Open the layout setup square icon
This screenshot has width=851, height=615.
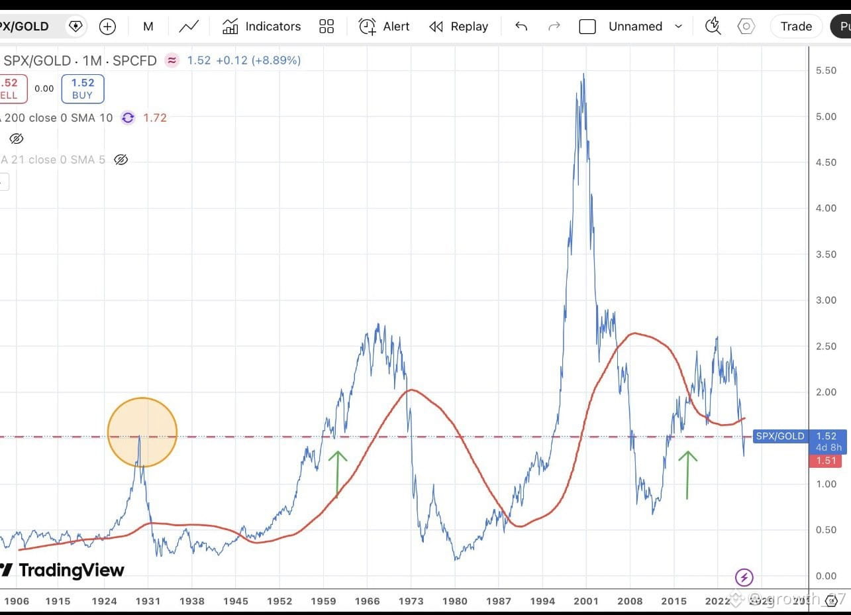click(x=587, y=27)
